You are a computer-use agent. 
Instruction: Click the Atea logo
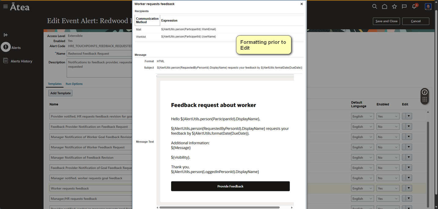point(20,7)
